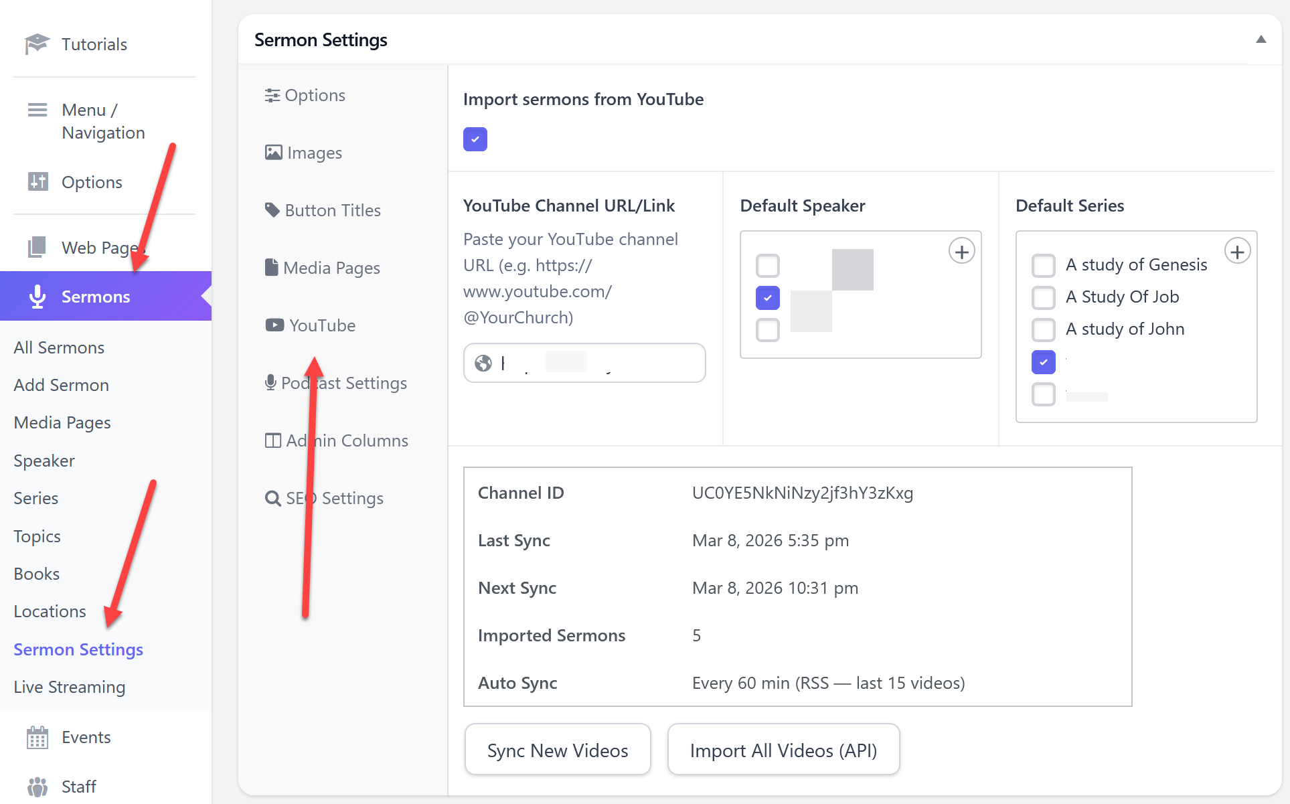This screenshot has height=804, width=1290.
Task: Open Live Streaming in the sidebar
Action: 69,687
